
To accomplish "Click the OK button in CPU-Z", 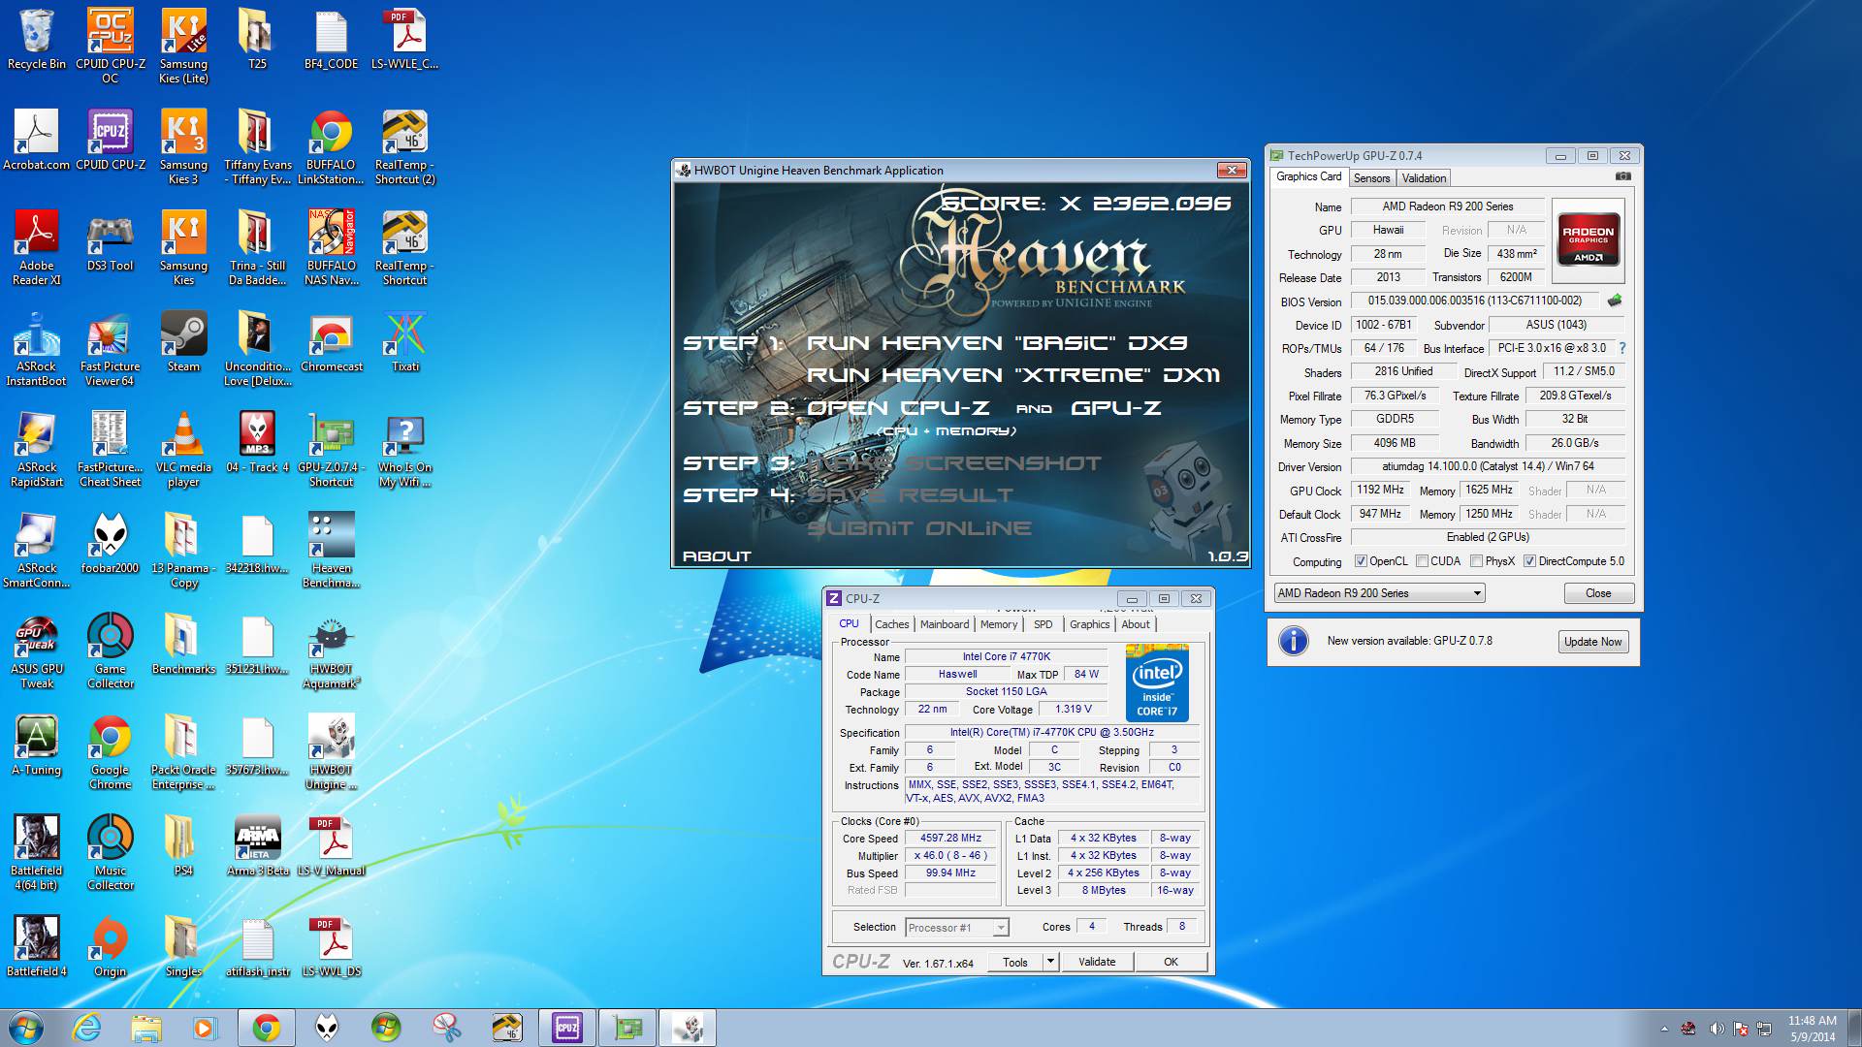I will pos(1171,962).
